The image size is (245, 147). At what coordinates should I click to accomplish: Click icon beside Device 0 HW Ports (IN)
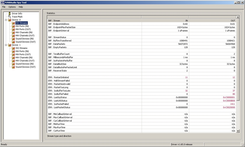[13, 26]
